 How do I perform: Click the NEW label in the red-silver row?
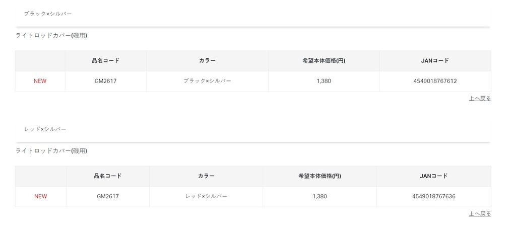(x=40, y=196)
